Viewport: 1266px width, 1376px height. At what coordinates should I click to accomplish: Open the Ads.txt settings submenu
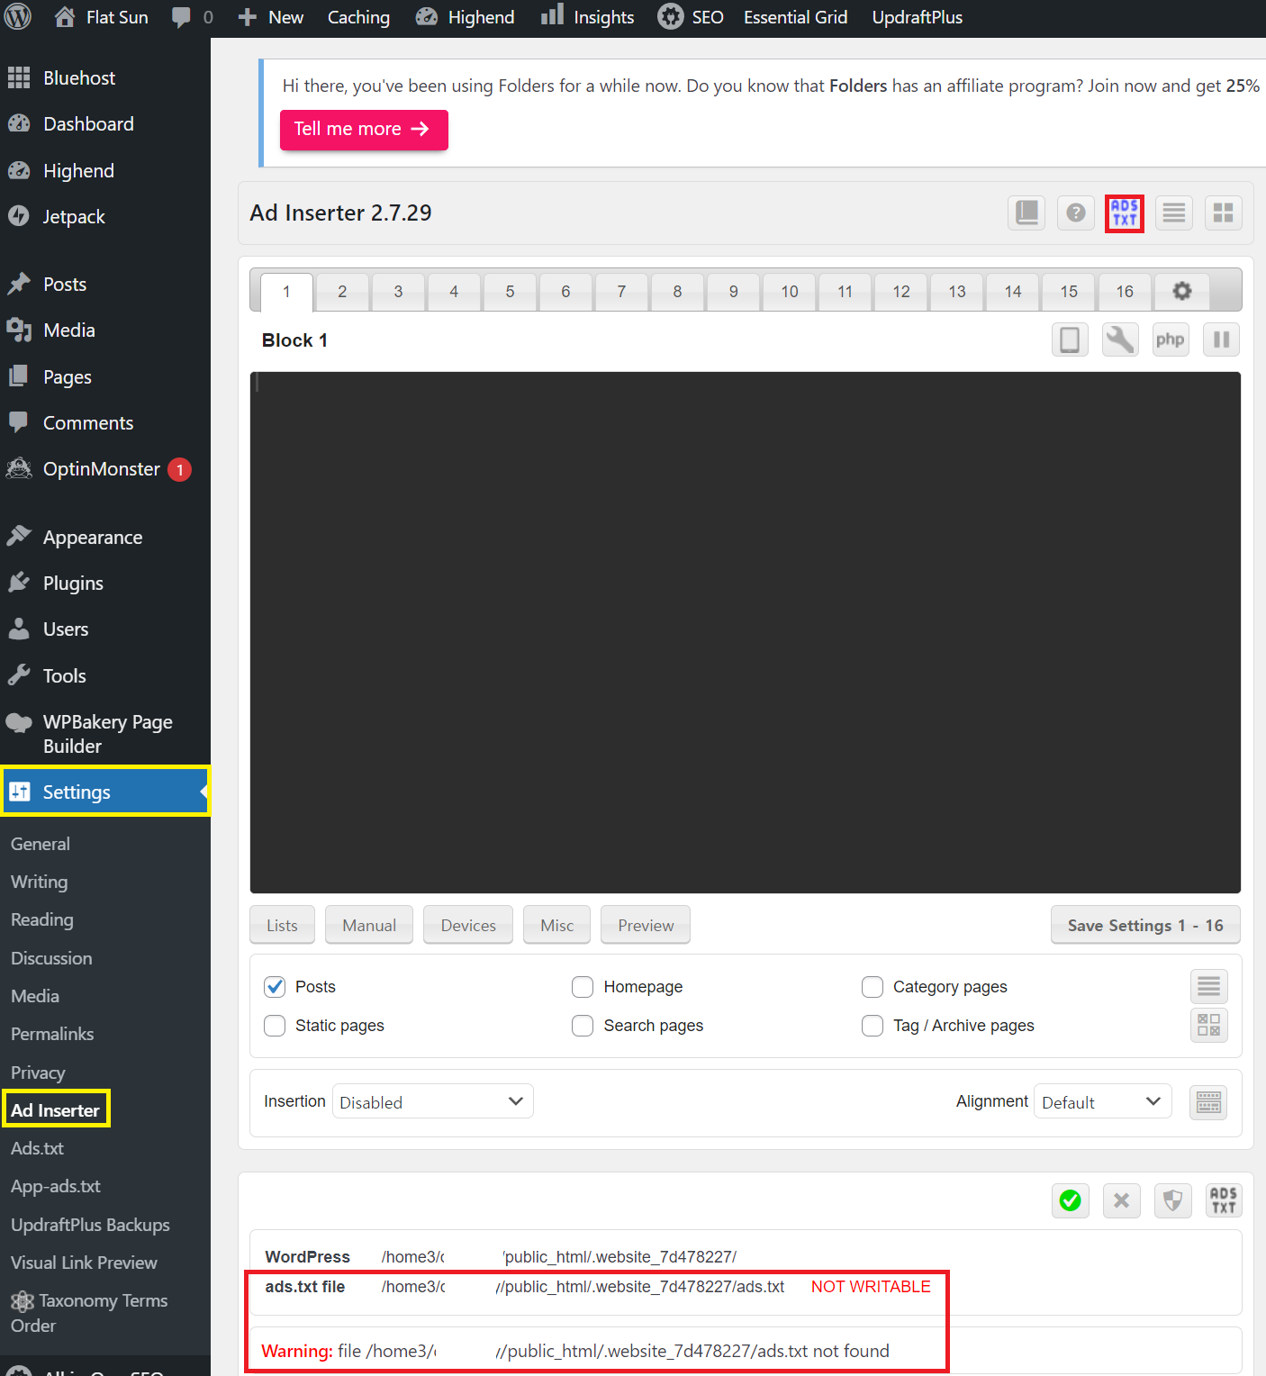tap(38, 1148)
